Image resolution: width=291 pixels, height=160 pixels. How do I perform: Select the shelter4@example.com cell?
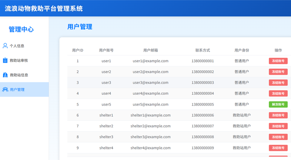151,148
